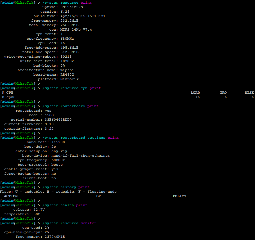Click cpu-frequency 680MHz in resource print
Image resolution: width=255 pixels, height=240 pixels.
click(67, 39)
